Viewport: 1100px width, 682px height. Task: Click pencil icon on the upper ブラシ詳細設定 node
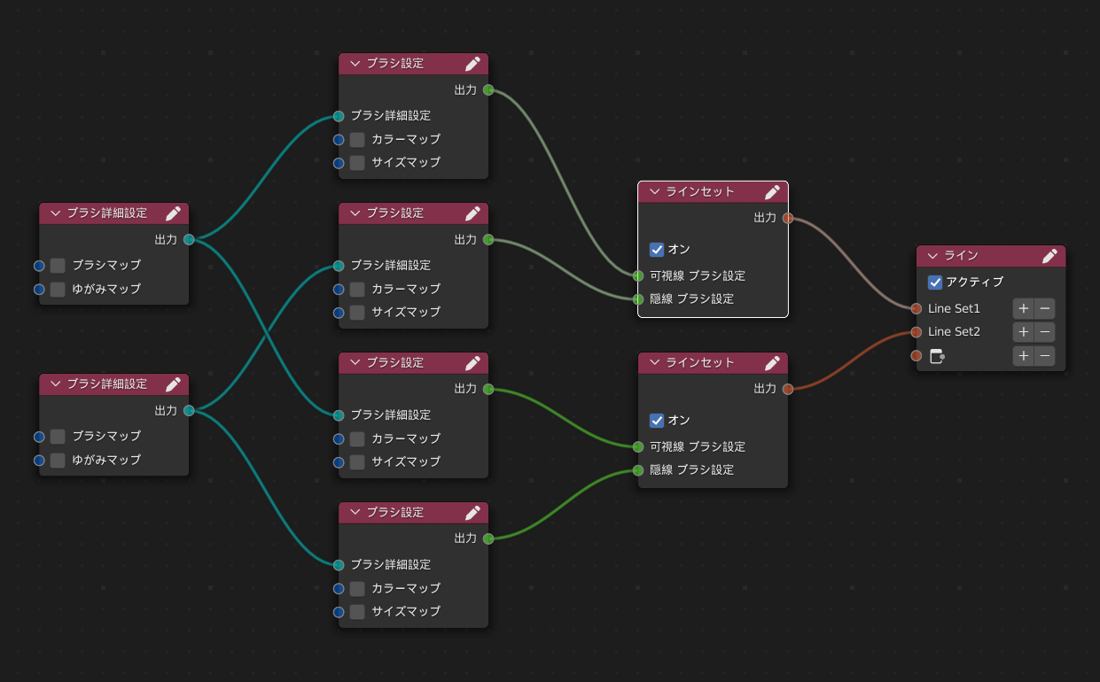[173, 213]
